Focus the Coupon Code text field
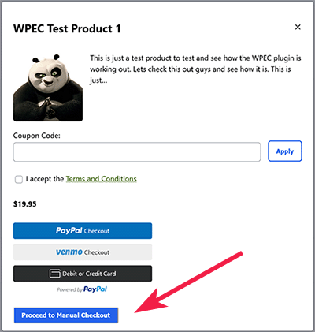Image resolution: width=315 pixels, height=332 pixels. tap(137, 152)
